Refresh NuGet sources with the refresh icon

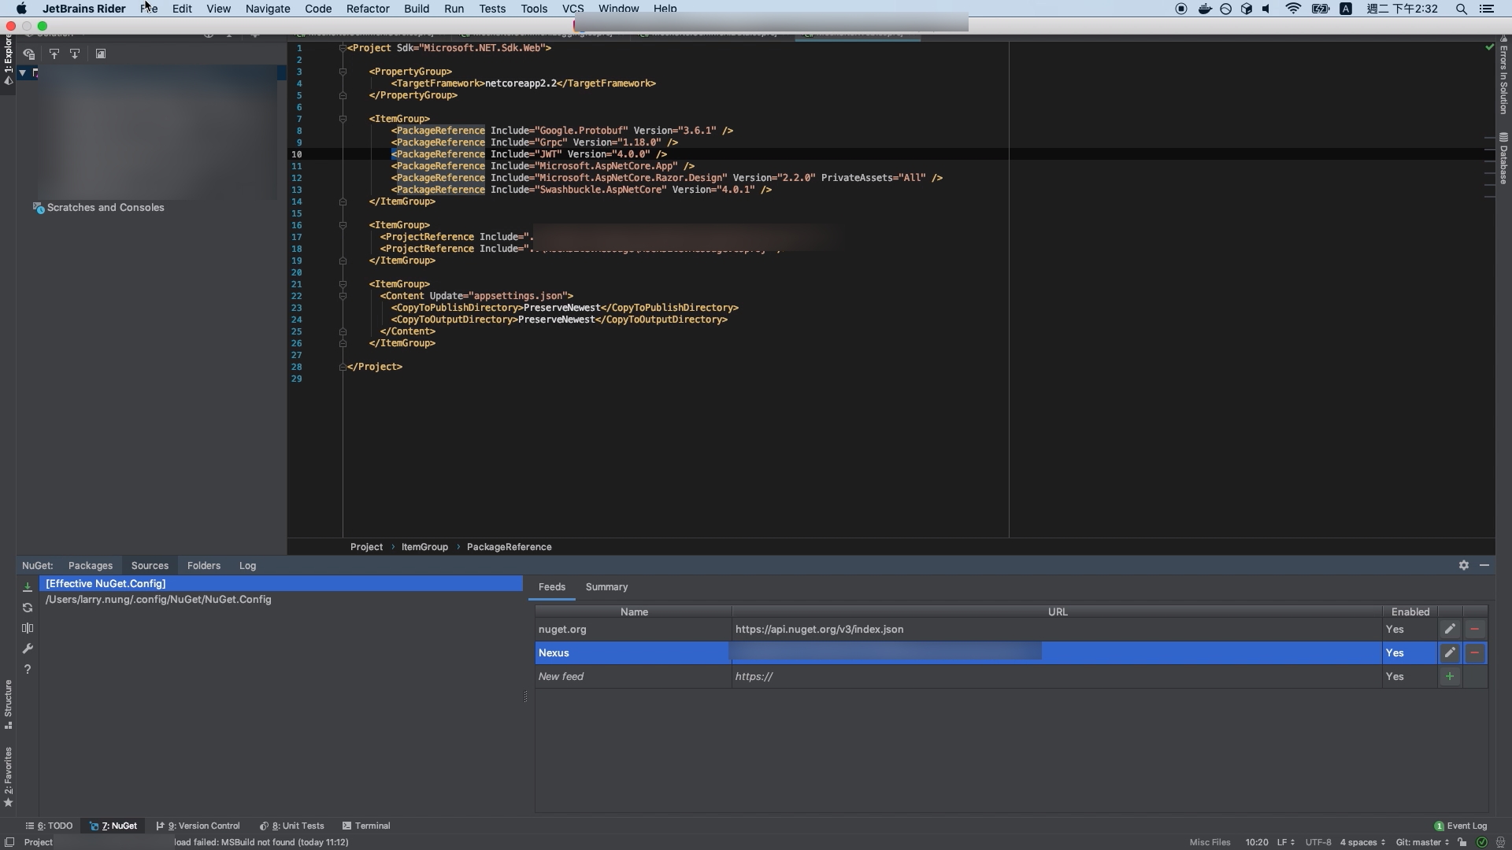point(28,608)
